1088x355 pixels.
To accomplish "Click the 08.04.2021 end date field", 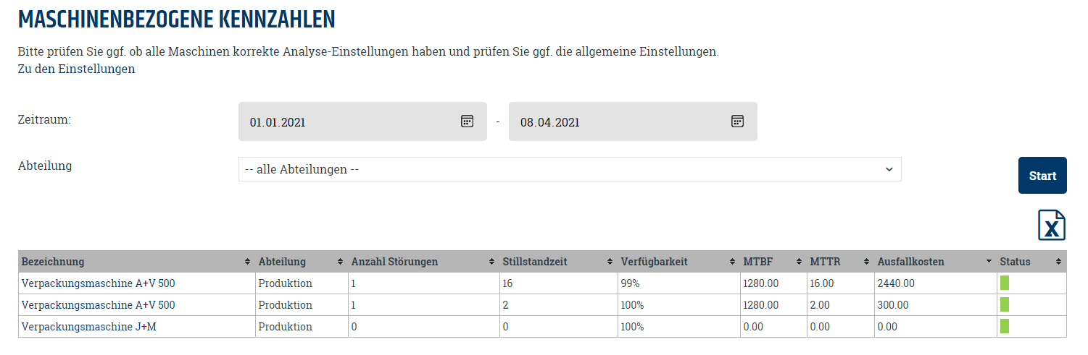I will [x=633, y=121].
